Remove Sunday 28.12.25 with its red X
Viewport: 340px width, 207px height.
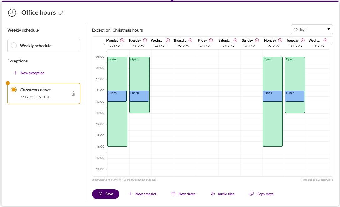(257, 40)
